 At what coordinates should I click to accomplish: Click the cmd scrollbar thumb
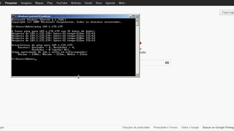(x=137, y=24)
